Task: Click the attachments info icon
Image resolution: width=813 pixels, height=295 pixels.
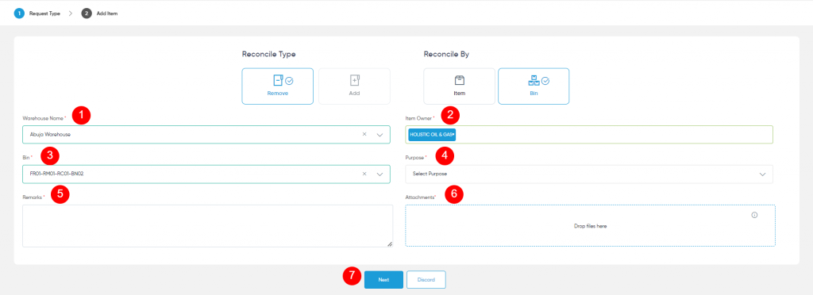Action: [x=754, y=215]
